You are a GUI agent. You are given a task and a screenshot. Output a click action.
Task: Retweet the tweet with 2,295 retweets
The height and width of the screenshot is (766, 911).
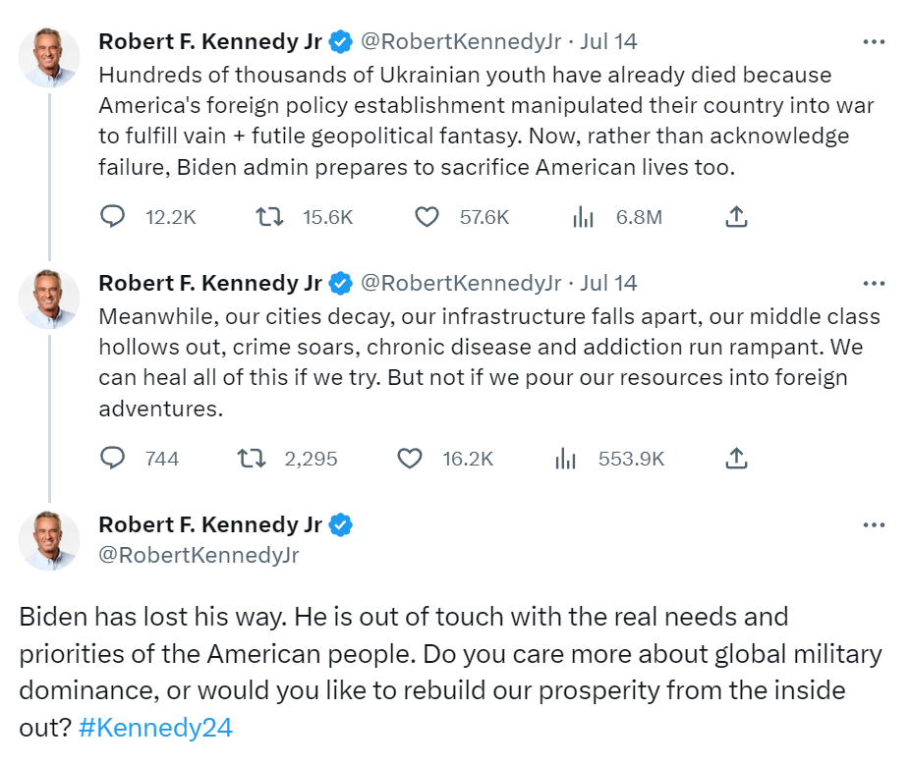pyautogui.click(x=252, y=458)
